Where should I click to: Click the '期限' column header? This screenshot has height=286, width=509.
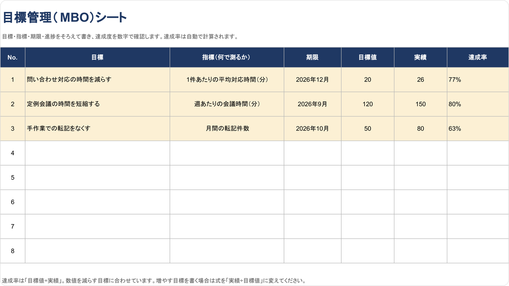tap(313, 57)
